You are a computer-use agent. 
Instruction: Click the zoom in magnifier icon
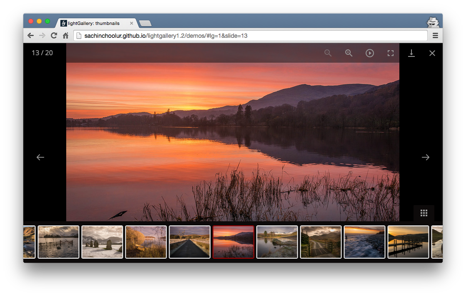coord(349,53)
